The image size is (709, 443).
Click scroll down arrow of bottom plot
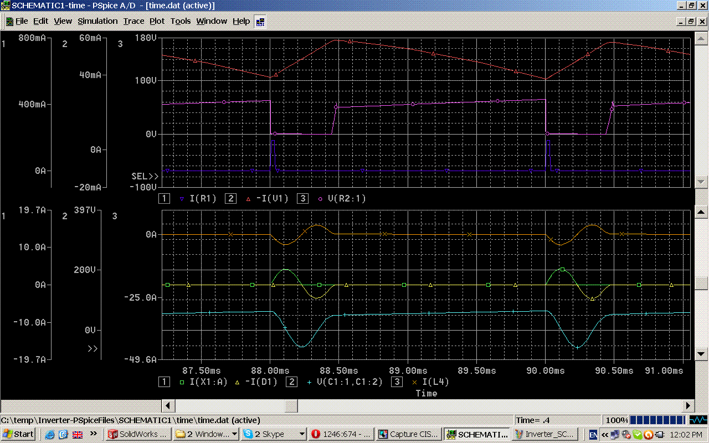click(701, 354)
